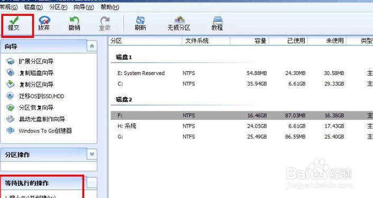The width and height of the screenshot is (373, 198).
Task: Click the 启动光盘制作向导 icon
Action: [x=10, y=119]
